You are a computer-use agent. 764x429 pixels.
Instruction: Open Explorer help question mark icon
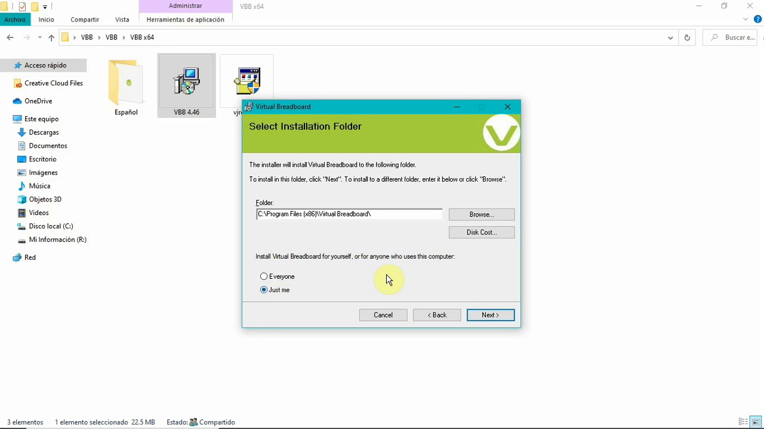757,20
